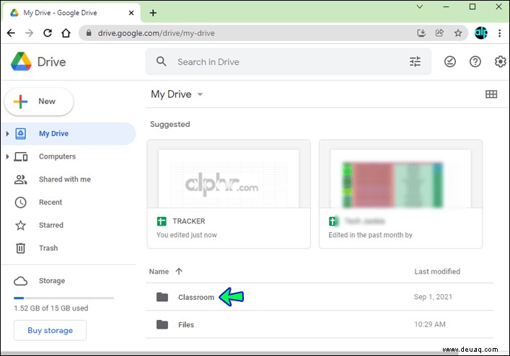Image resolution: width=510 pixels, height=356 pixels.
Task: Click the Shared with me people icon
Action: click(20, 179)
